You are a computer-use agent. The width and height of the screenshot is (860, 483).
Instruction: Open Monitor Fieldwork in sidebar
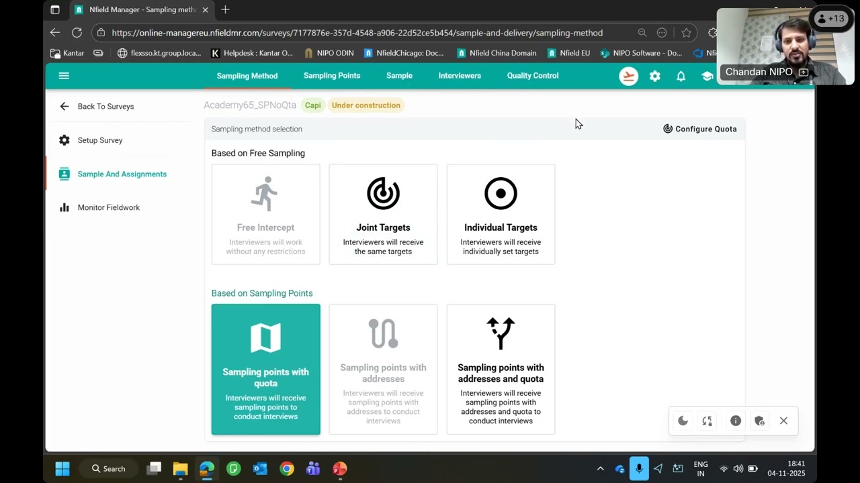tap(109, 207)
